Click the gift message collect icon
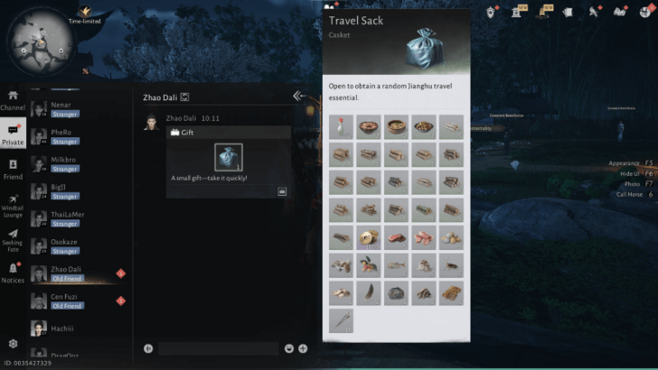The height and width of the screenshot is (370, 658). [282, 191]
